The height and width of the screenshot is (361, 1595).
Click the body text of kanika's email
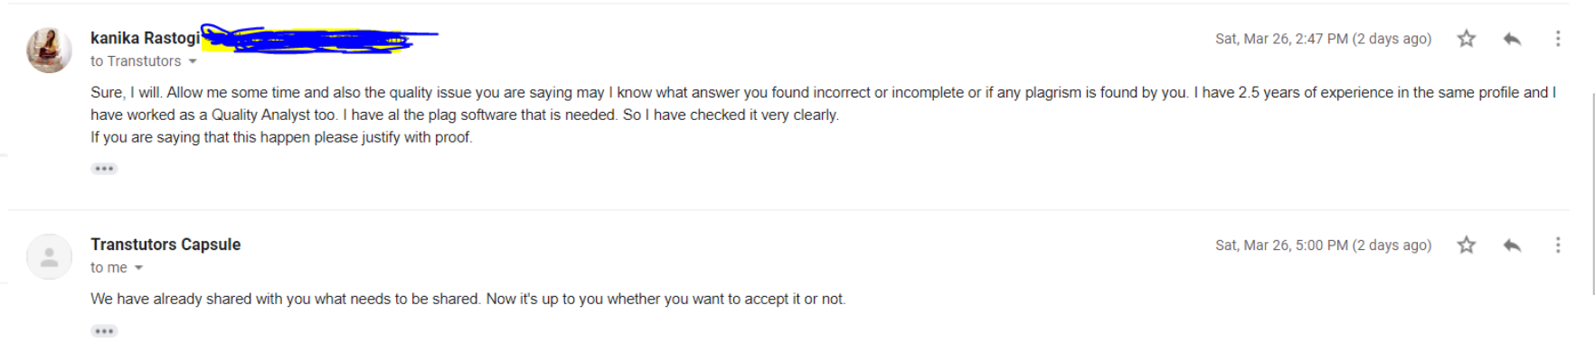click(823, 115)
